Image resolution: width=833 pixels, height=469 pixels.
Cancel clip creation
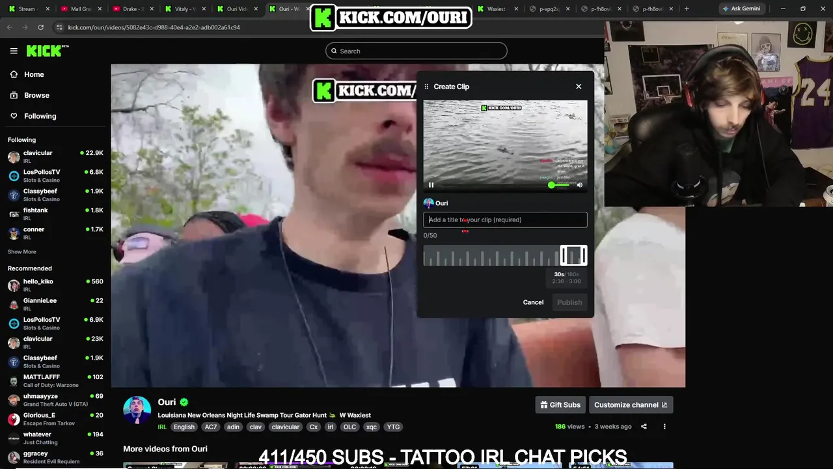coord(533,302)
